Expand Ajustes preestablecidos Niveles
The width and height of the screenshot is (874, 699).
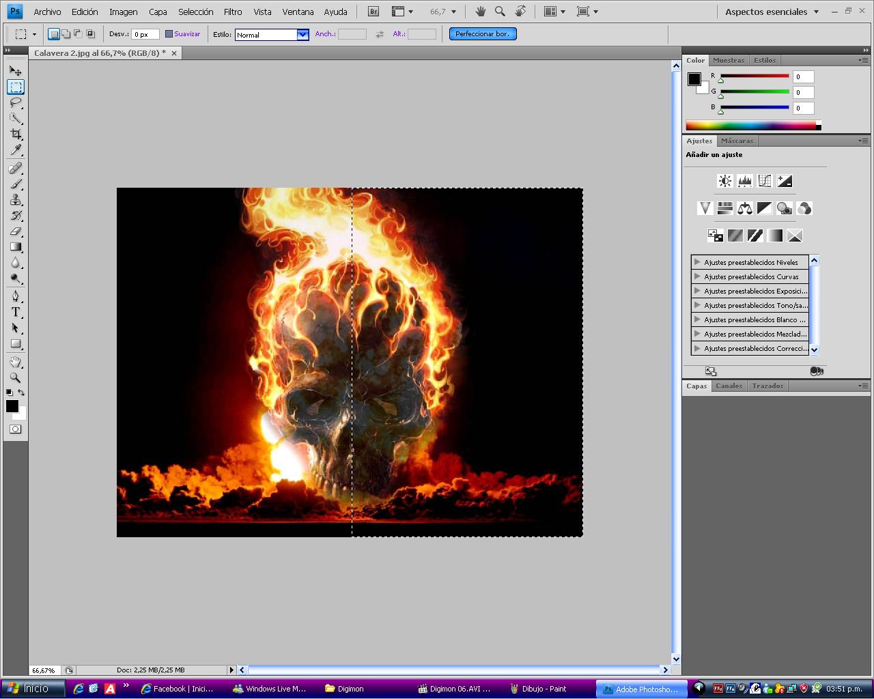(697, 262)
